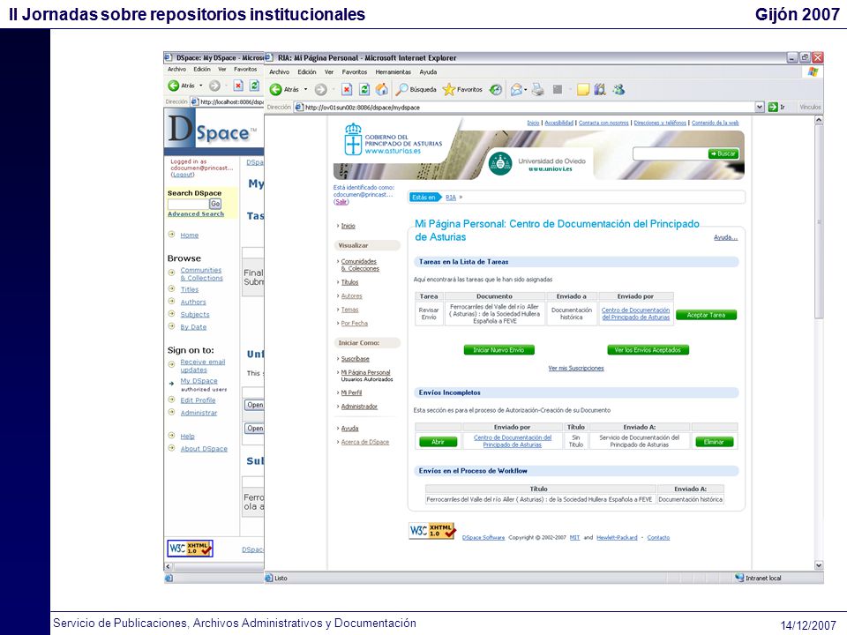Click the Suscríbase link in RIA sidebar

click(355, 359)
